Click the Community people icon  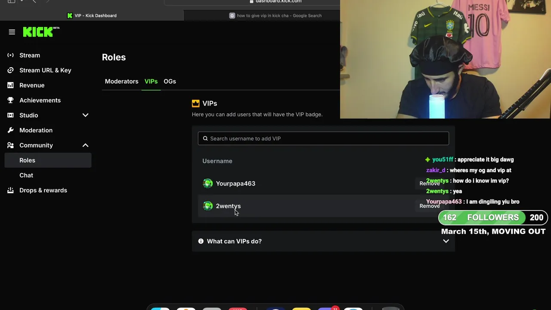click(x=11, y=145)
